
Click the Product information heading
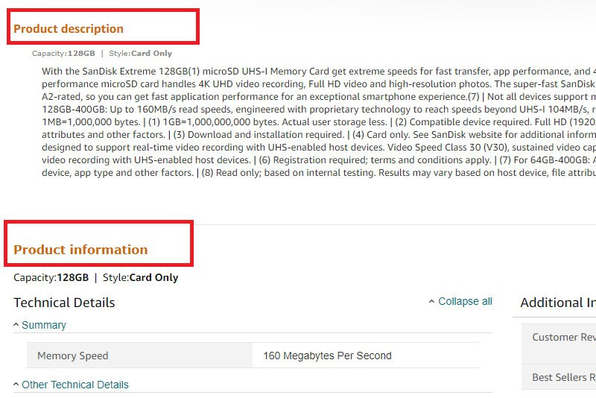[x=80, y=250]
